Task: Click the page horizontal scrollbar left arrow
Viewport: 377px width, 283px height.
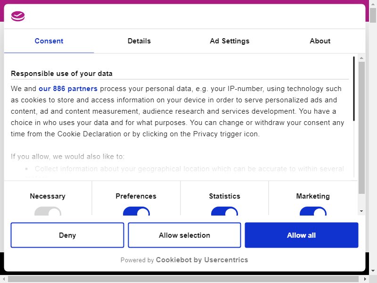Action: (3, 279)
